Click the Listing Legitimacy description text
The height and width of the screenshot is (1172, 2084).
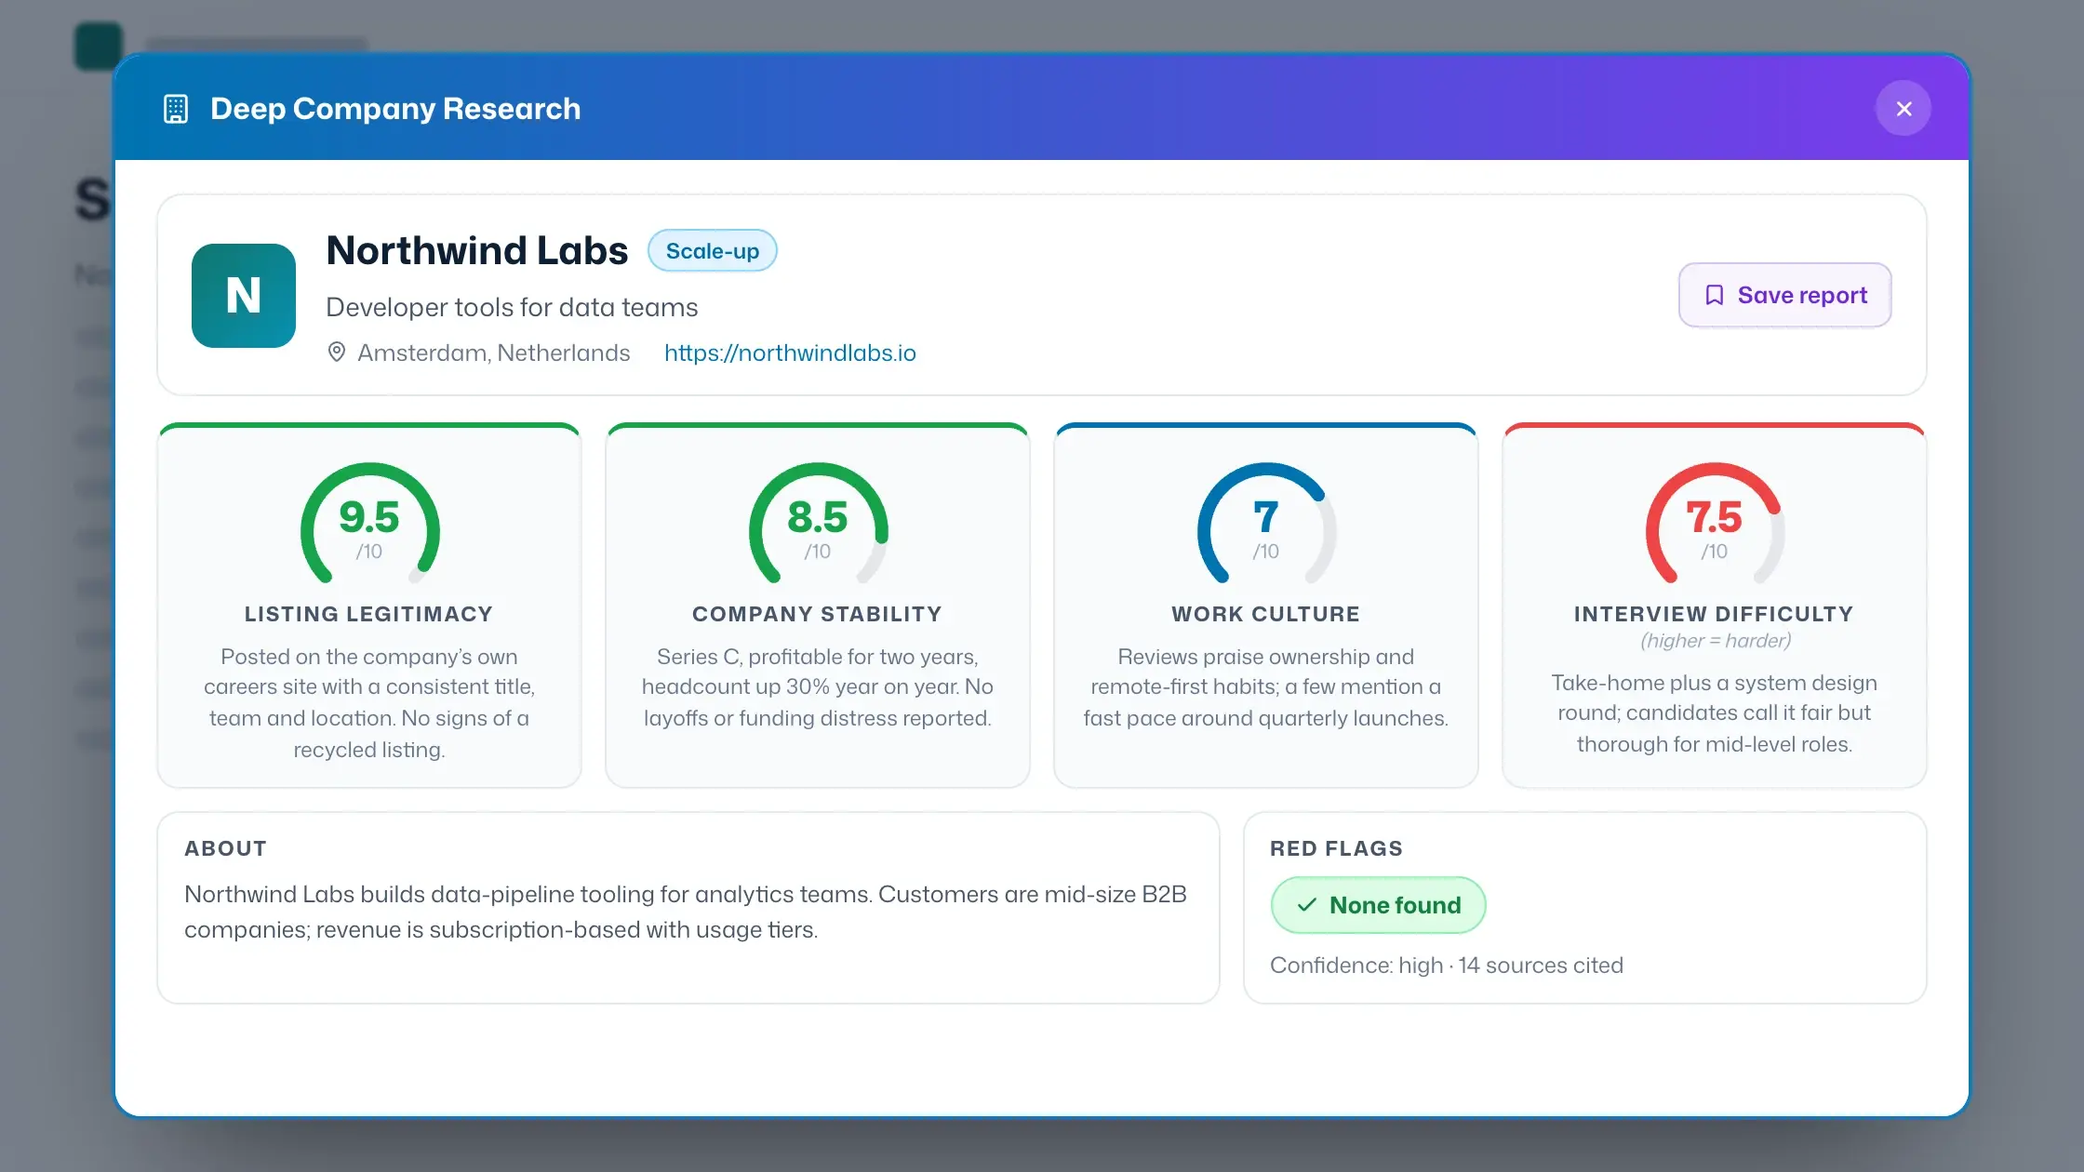pos(369,703)
